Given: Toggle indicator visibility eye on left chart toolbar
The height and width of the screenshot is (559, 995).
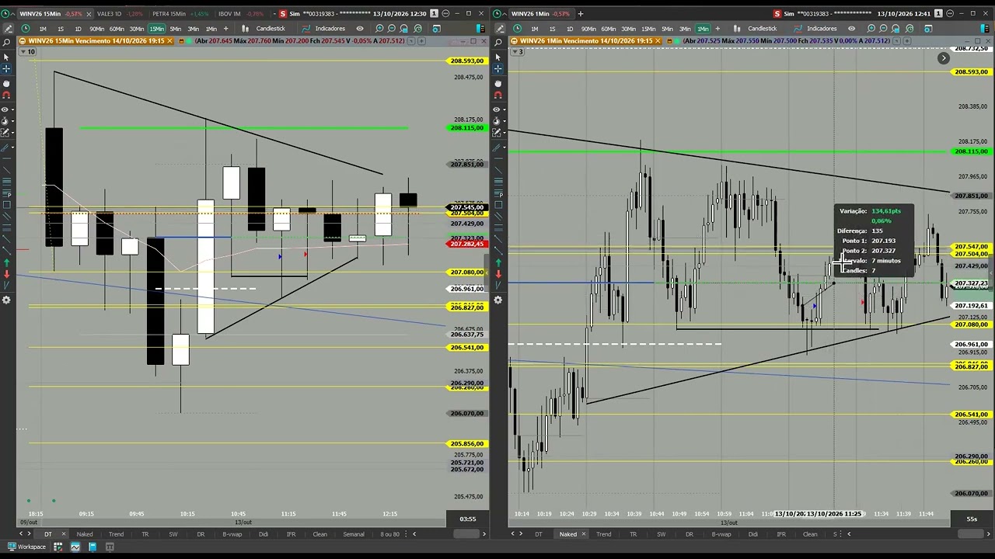Looking at the screenshot, I should point(359,29).
